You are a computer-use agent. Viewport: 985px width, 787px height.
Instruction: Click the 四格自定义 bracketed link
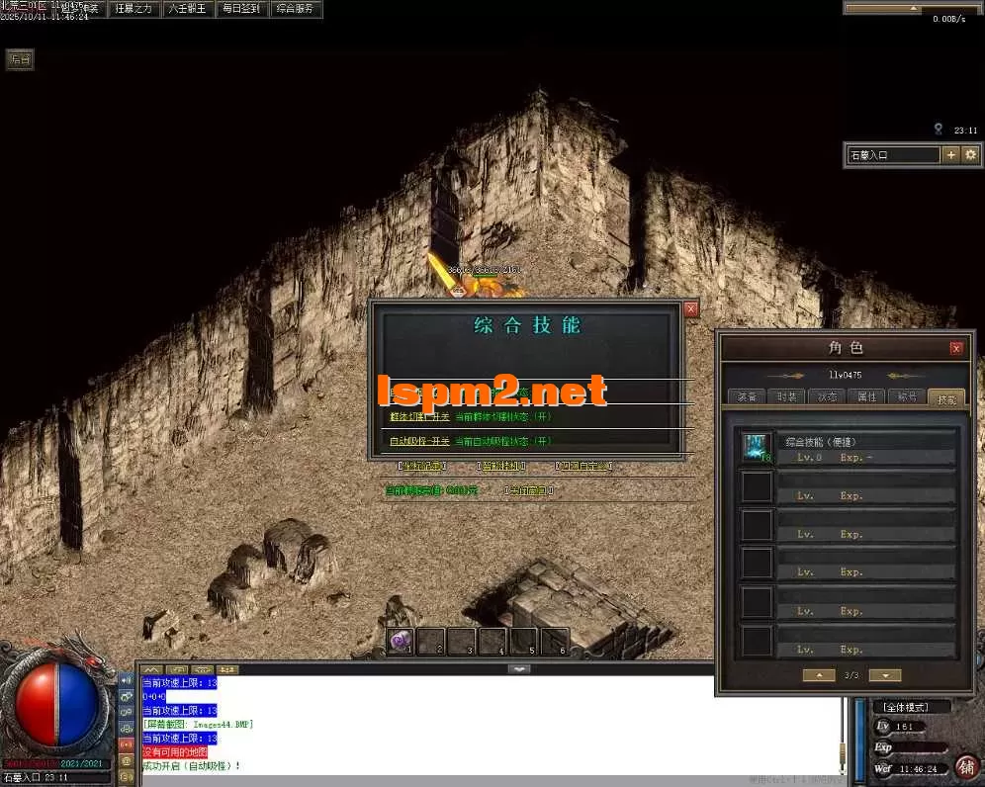[583, 466]
